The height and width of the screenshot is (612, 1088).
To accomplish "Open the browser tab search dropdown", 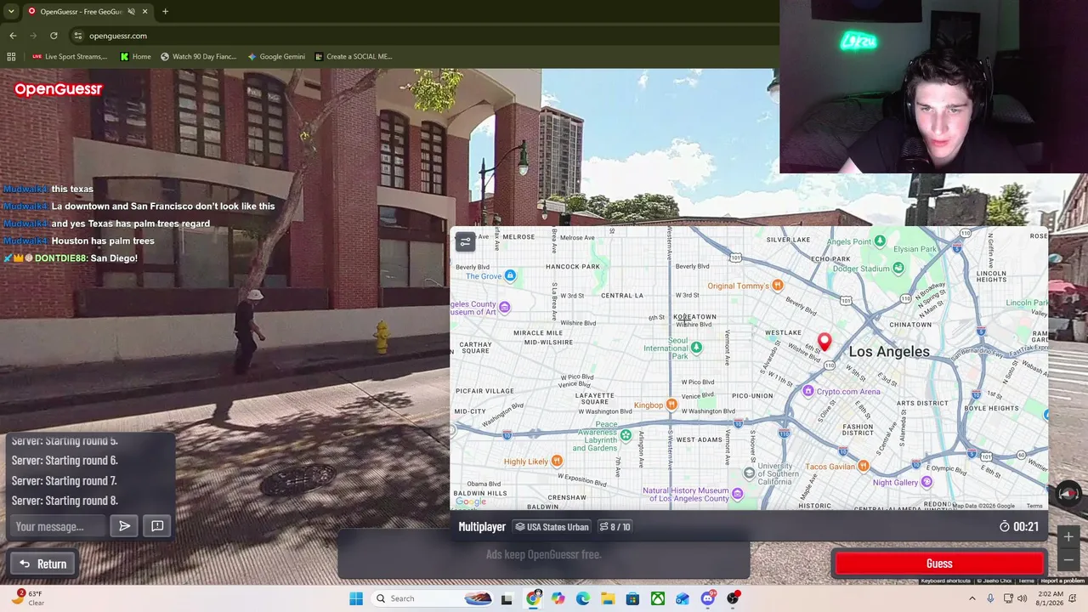I will pyautogui.click(x=11, y=11).
